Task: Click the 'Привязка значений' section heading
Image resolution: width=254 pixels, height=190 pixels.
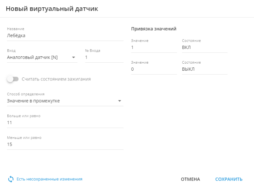Action: (x=154, y=28)
